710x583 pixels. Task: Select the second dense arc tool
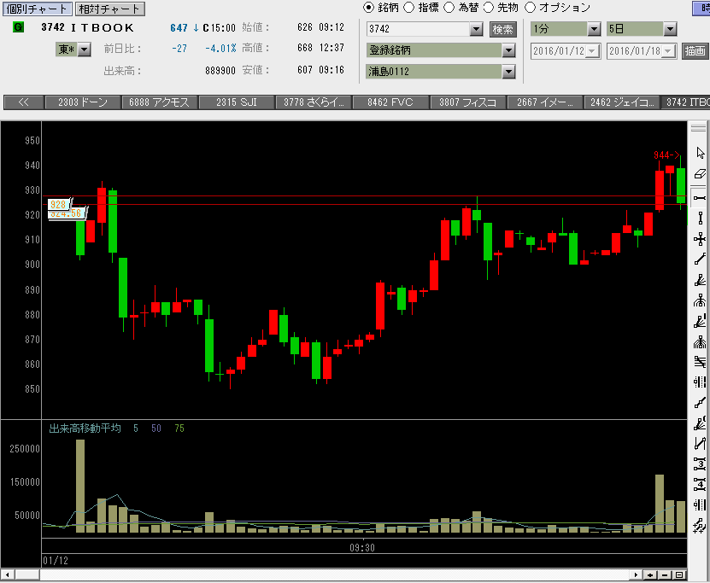(x=700, y=341)
